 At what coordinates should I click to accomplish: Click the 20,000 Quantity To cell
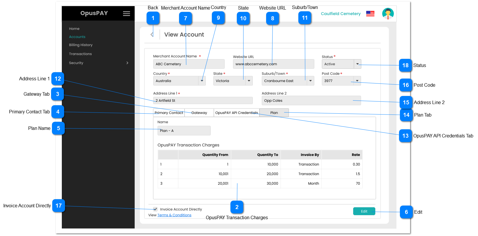coord(256,174)
